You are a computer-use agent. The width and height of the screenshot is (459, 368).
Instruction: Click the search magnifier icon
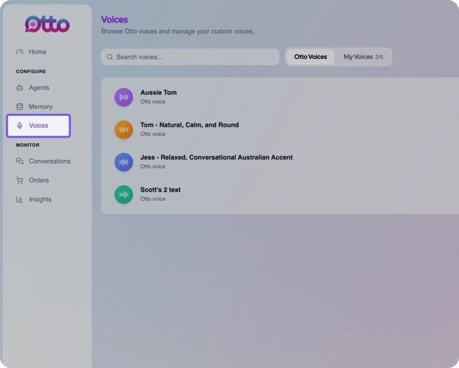[x=110, y=57]
